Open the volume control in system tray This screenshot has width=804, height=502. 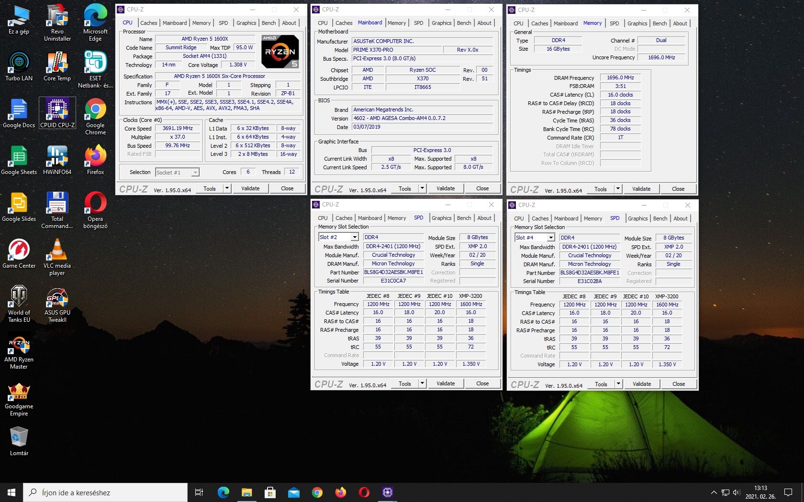pyautogui.click(x=737, y=492)
